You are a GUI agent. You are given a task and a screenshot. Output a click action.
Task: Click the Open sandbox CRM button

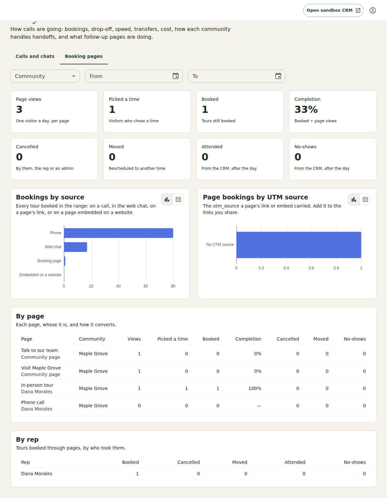pyautogui.click(x=333, y=10)
